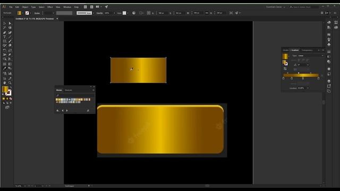Image resolution: width=340 pixels, height=191 pixels.
Task: Select the Shape Builder tool
Action: tap(5, 59)
